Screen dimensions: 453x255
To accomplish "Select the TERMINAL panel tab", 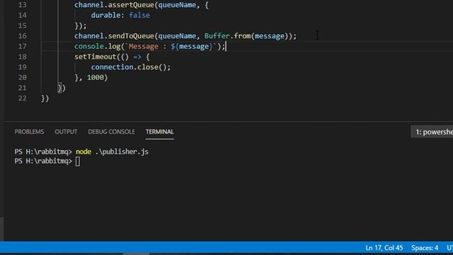I will click(x=160, y=132).
